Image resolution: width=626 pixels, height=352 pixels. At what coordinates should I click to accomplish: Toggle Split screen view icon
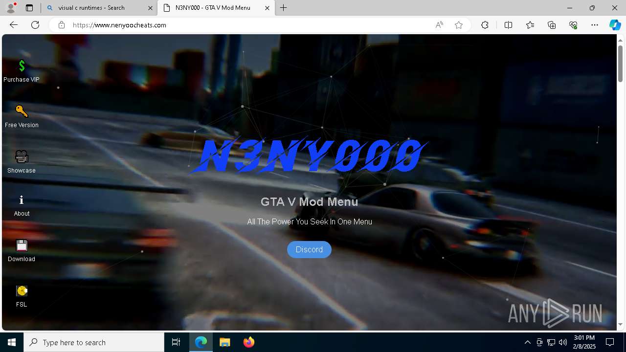coord(508,25)
